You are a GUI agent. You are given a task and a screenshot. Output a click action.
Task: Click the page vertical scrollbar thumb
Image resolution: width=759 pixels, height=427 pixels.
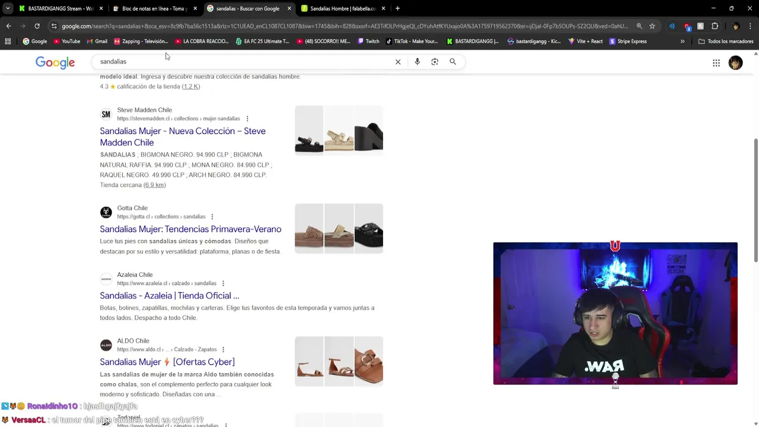(755, 200)
